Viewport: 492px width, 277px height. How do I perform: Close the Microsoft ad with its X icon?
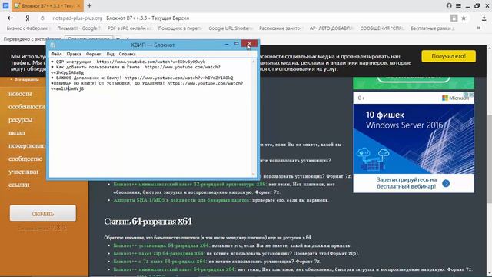471,95
